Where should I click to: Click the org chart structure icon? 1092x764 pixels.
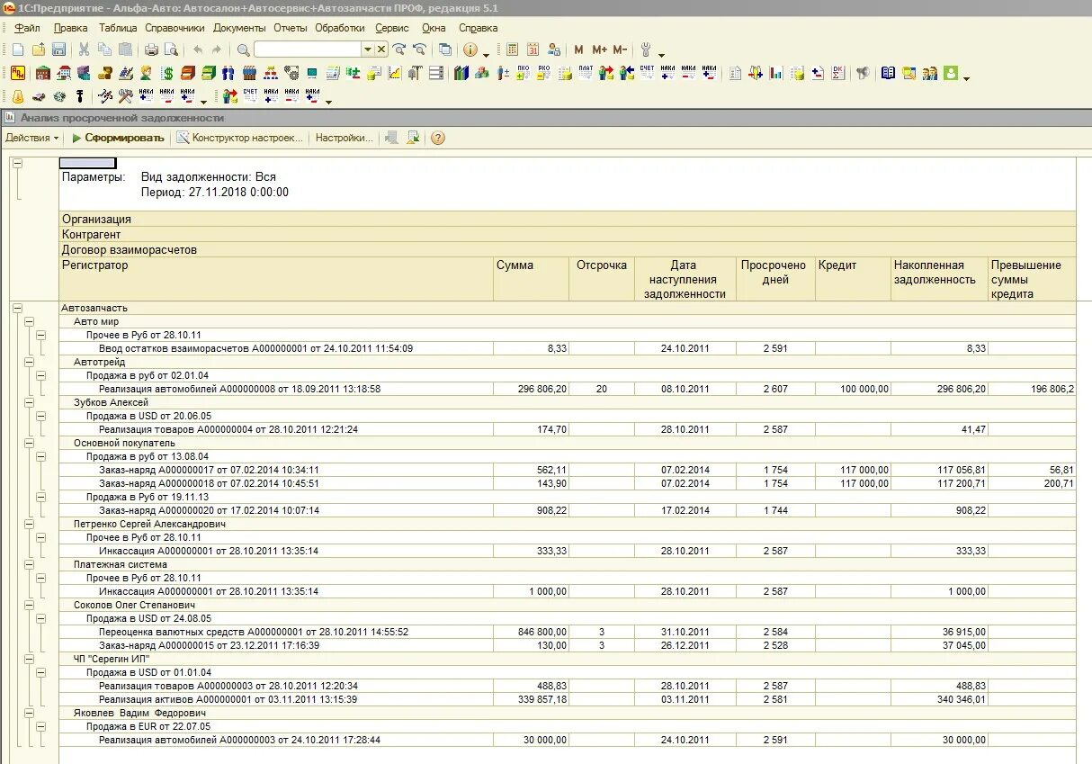tap(270, 73)
